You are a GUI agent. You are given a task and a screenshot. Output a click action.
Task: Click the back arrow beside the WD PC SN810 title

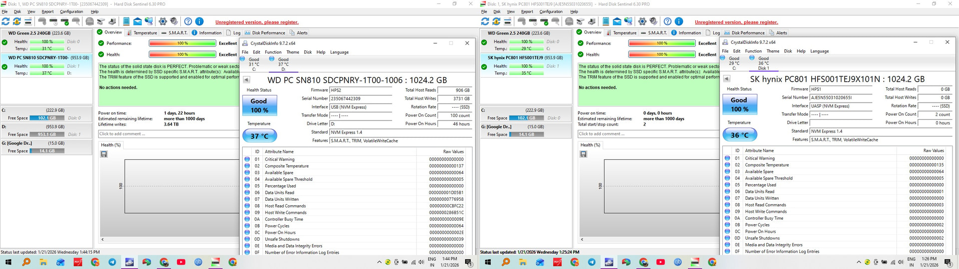coord(246,80)
